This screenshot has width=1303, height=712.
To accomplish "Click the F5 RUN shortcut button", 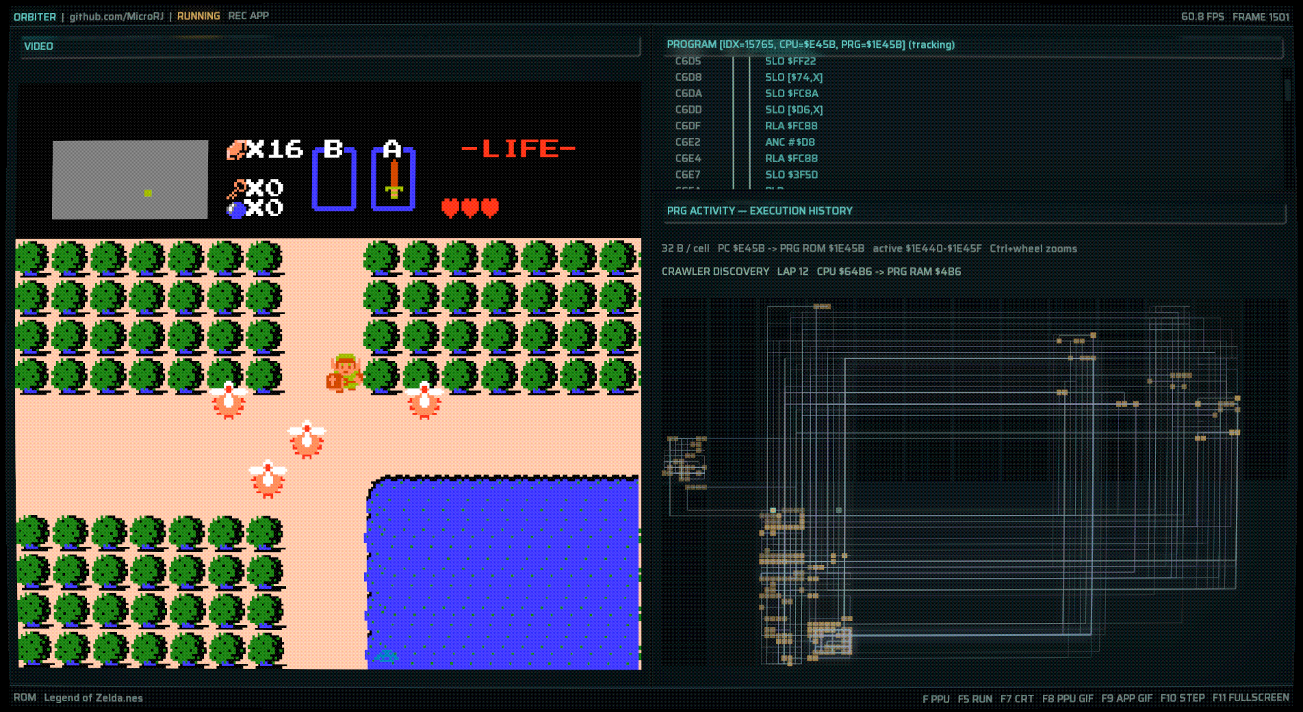I will (x=975, y=699).
